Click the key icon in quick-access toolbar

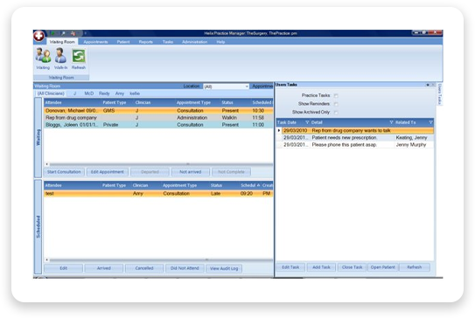pyautogui.click(x=63, y=33)
